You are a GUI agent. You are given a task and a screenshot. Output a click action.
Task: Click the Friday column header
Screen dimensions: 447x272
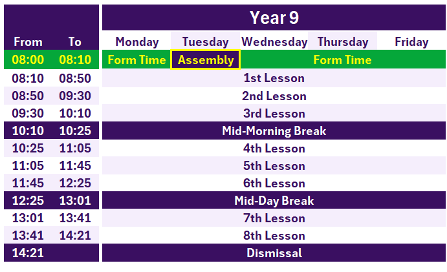[x=411, y=42]
